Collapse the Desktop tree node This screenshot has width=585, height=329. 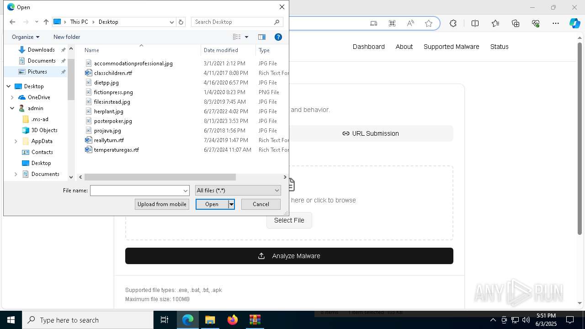click(9, 86)
